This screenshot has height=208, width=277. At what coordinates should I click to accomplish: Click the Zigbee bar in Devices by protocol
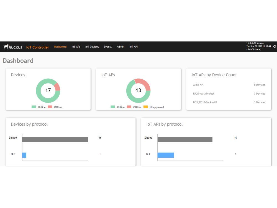coord(55,139)
